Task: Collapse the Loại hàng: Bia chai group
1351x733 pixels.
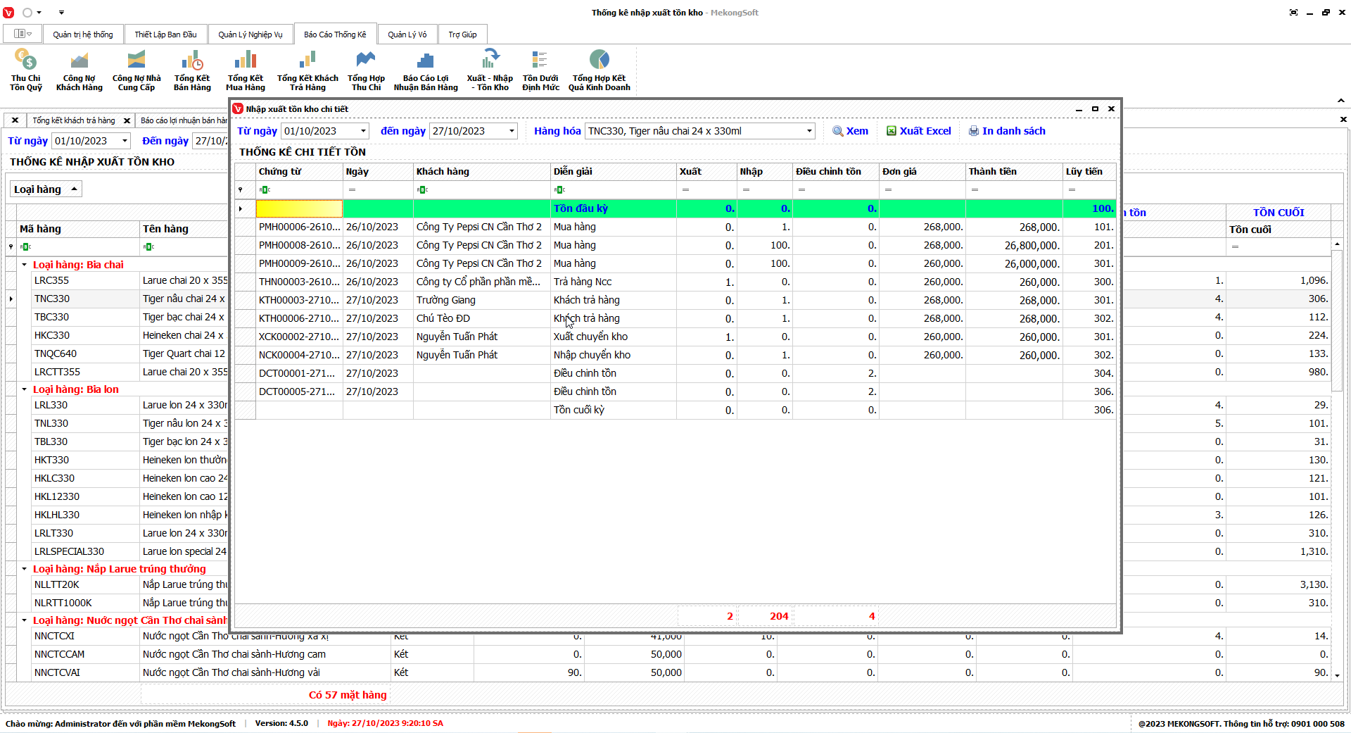Action: coord(24,265)
